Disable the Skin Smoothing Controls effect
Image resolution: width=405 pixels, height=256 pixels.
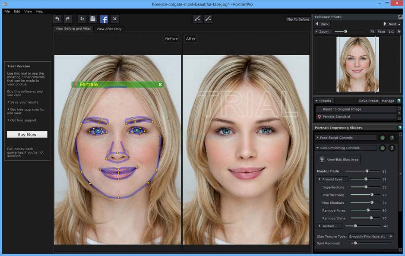click(382, 148)
